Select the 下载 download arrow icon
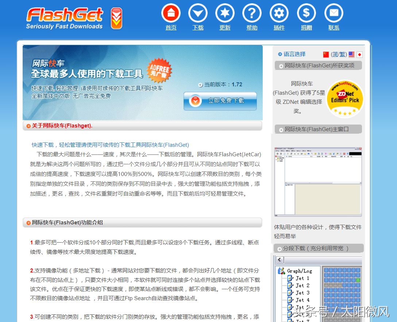The image size is (397, 322). click(x=198, y=13)
